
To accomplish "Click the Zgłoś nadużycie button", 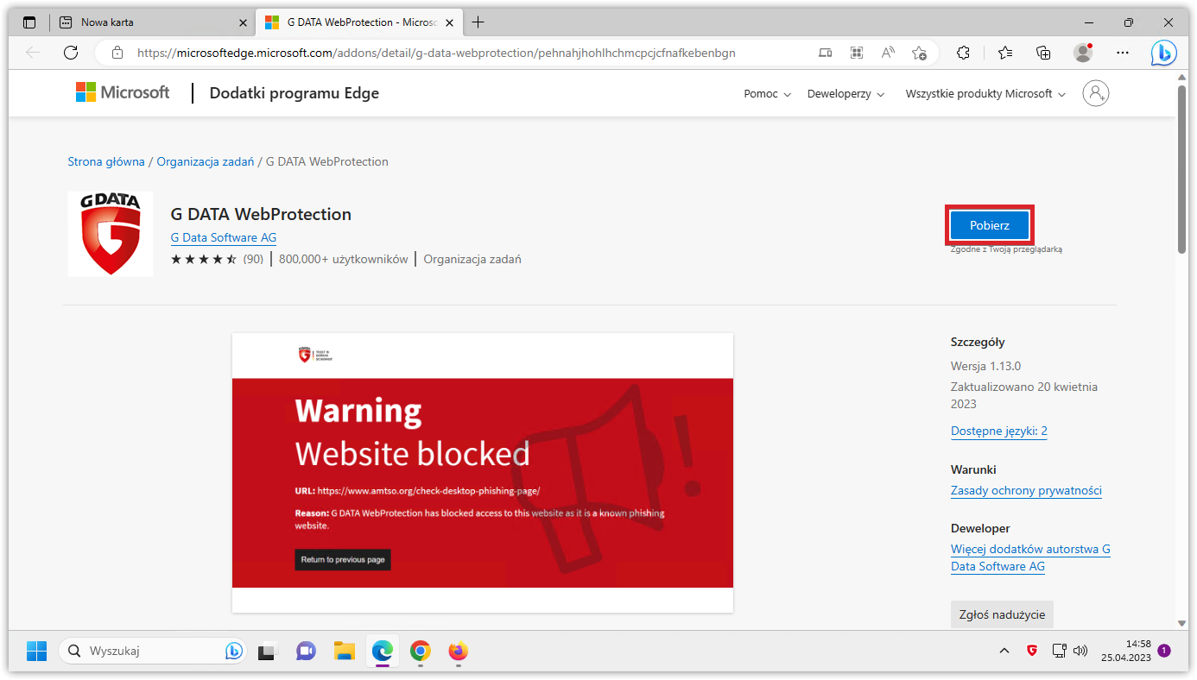I will coord(1002,614).
